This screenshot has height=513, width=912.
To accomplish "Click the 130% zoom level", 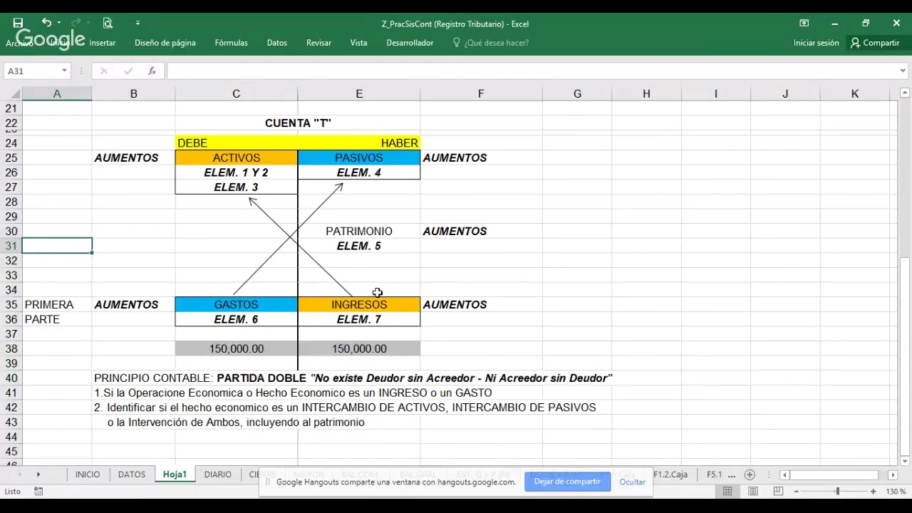I will click(x=896, y=492).
